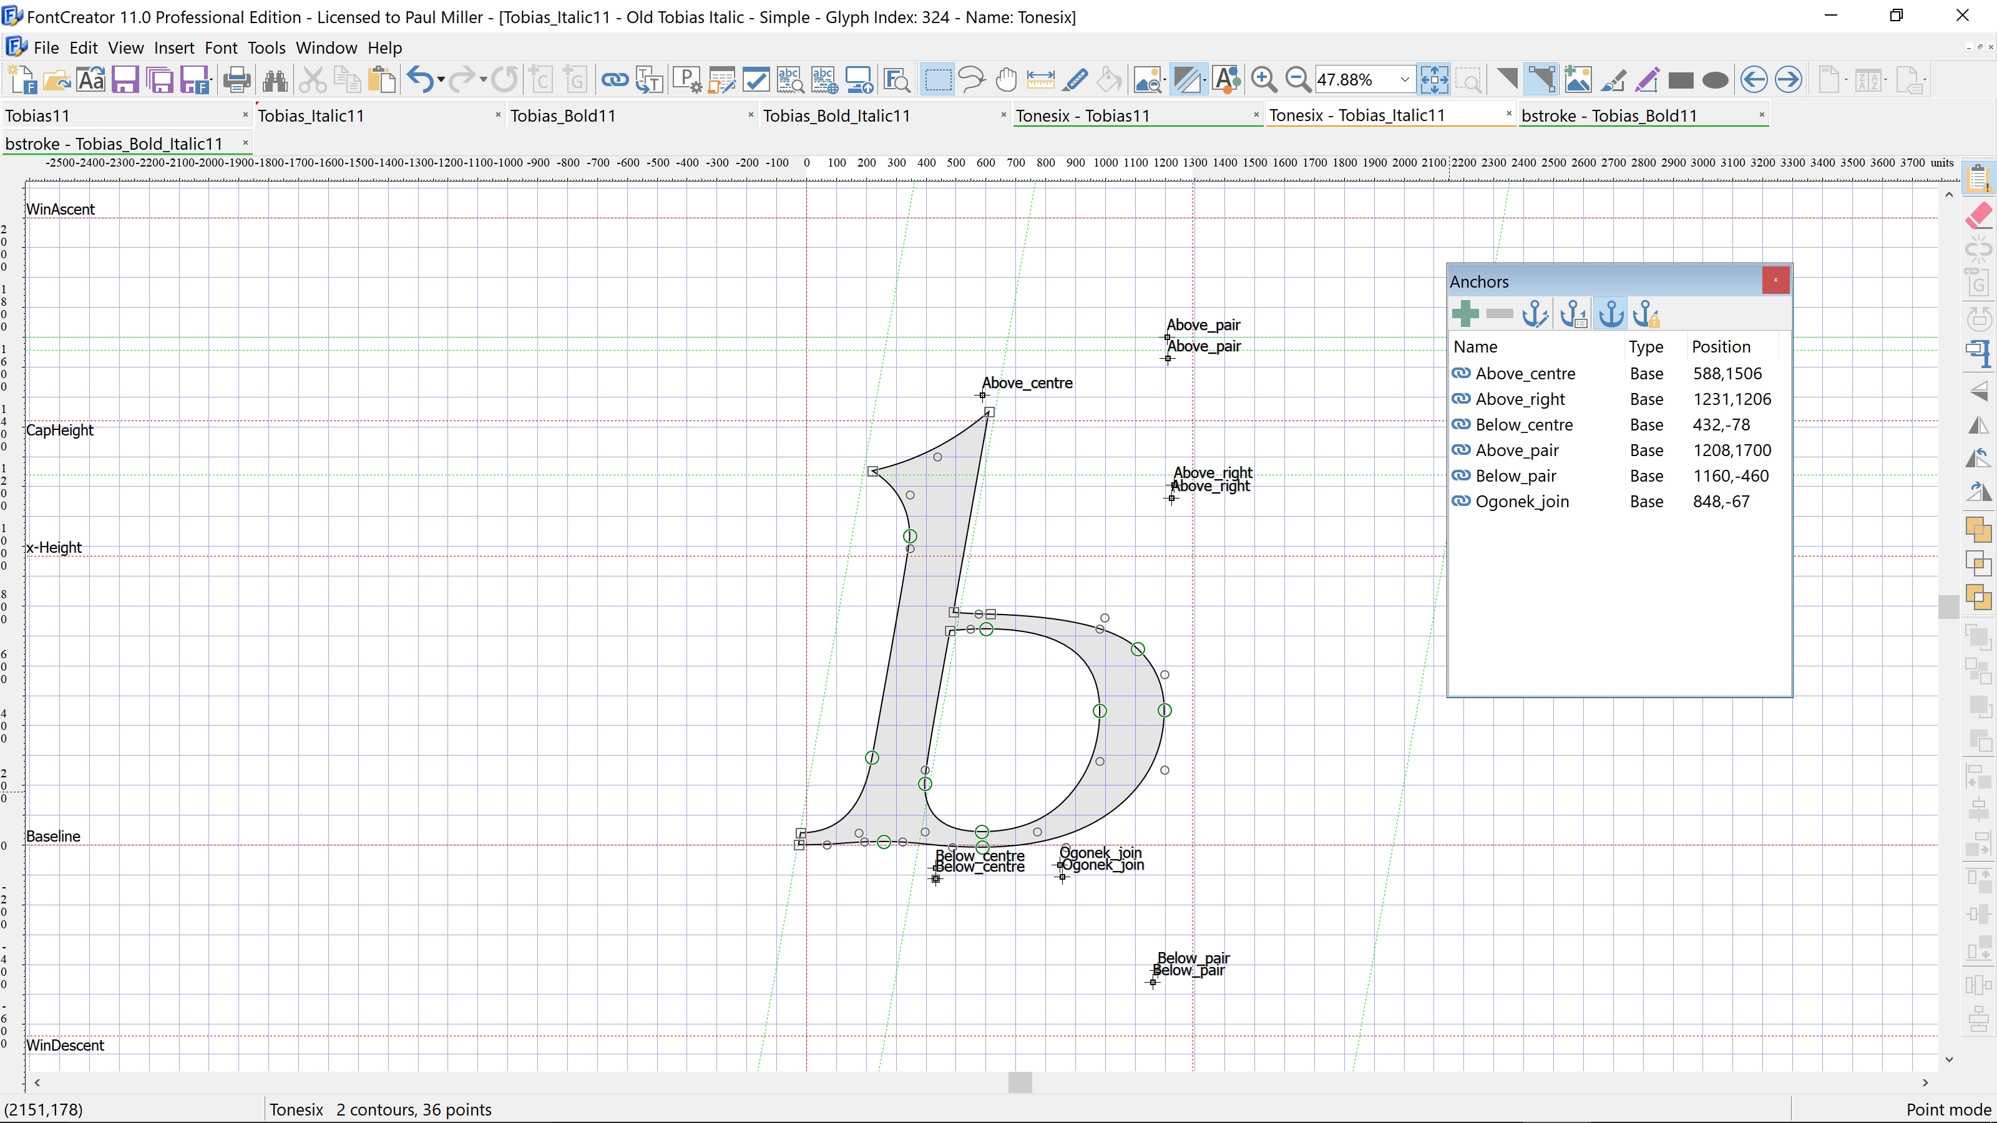Select the measure ruler tool
This screenshot has width=1997, height=1123.
pos(1040,79)
